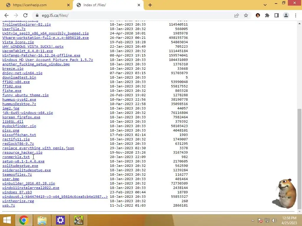Image resolution: width=302 pixels, height=226 pixels.
Task: Click the breeze.zip link
Action: [x=13, y=69]
